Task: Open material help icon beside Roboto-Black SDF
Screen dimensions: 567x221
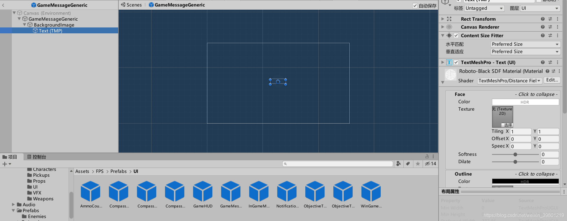Action: pyautogui.click(x=548, y=71)
